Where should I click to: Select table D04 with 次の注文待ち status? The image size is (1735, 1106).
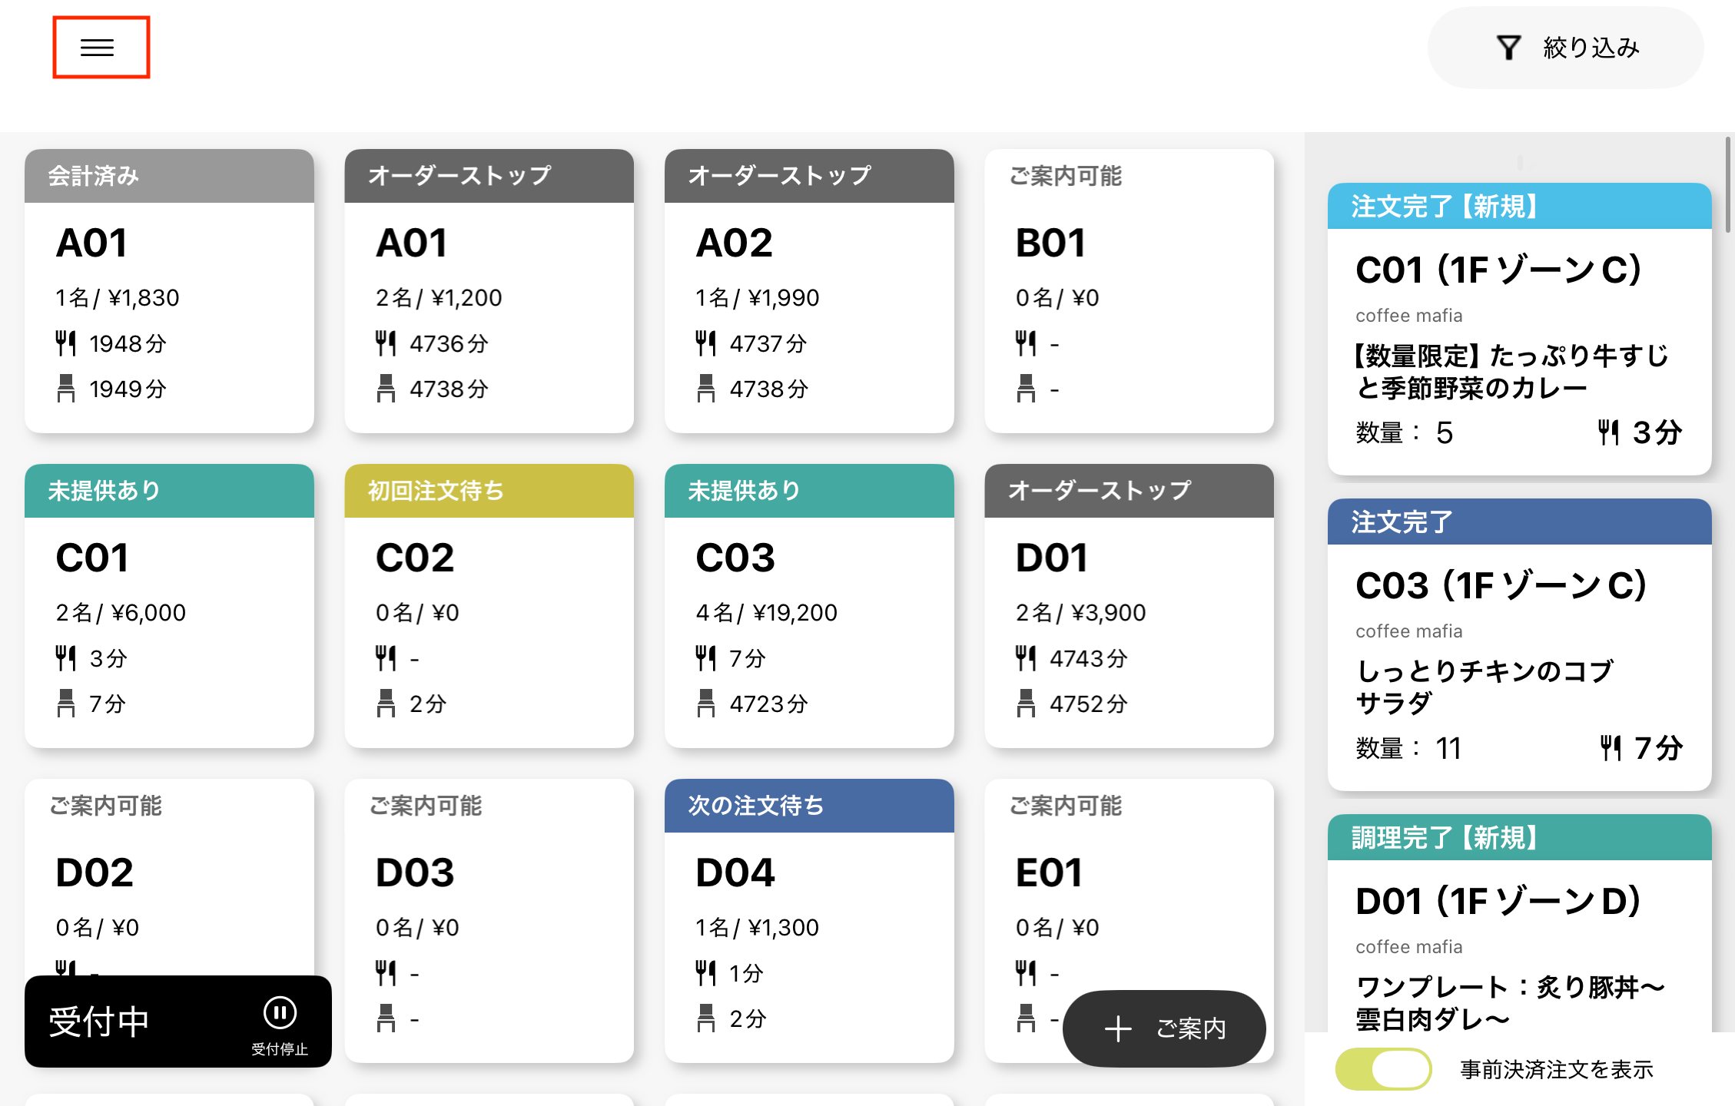click(808, 922)
